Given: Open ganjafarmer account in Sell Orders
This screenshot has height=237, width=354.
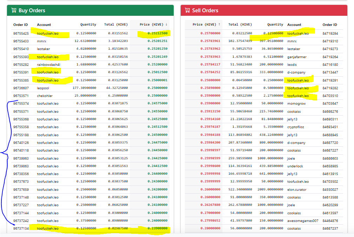Looking at the screenshot, I should pyautogui.click(x=297, y=57).
